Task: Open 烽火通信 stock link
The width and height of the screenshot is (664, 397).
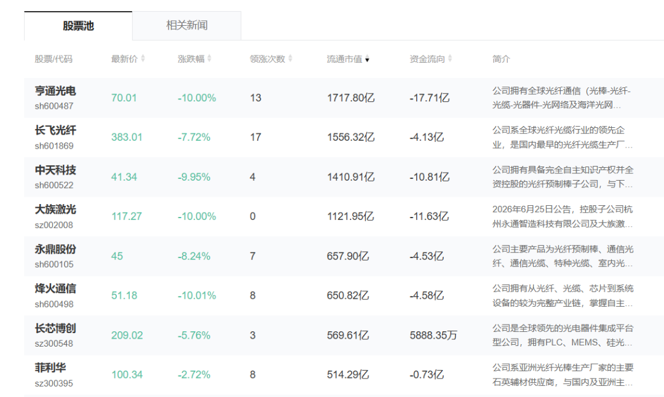Action: point(55,288)
